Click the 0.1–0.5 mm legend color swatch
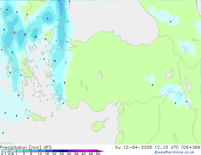This screenshot has height=155, width=201. point(5,151)
